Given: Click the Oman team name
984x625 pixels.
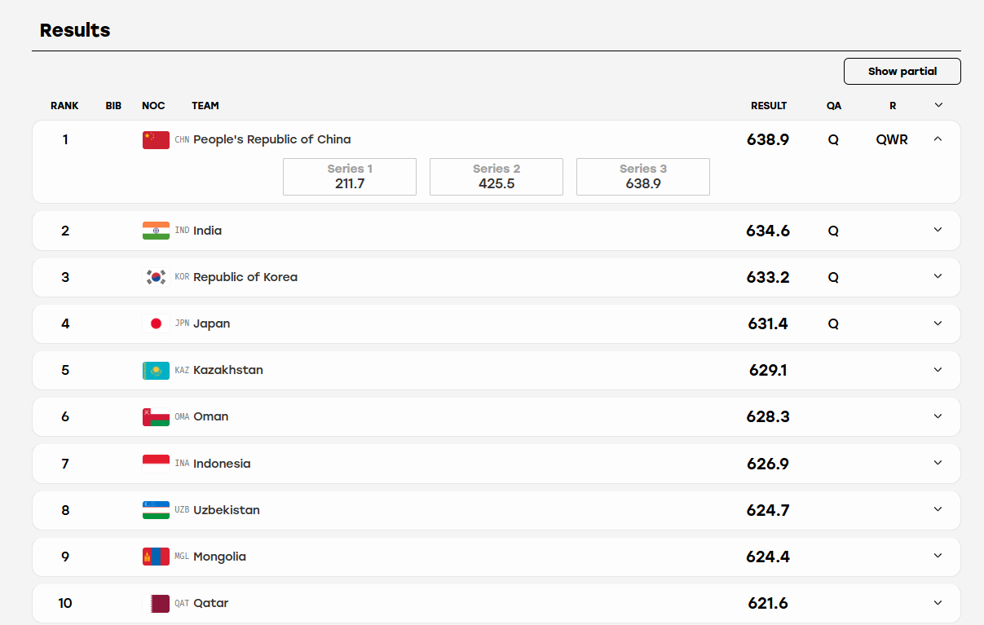Looking at the screenshot, I should [211, 416].
